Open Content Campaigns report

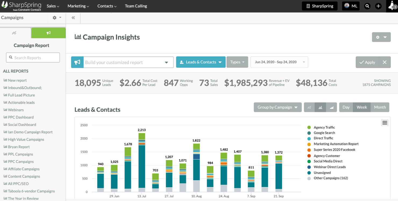point(24,176)
